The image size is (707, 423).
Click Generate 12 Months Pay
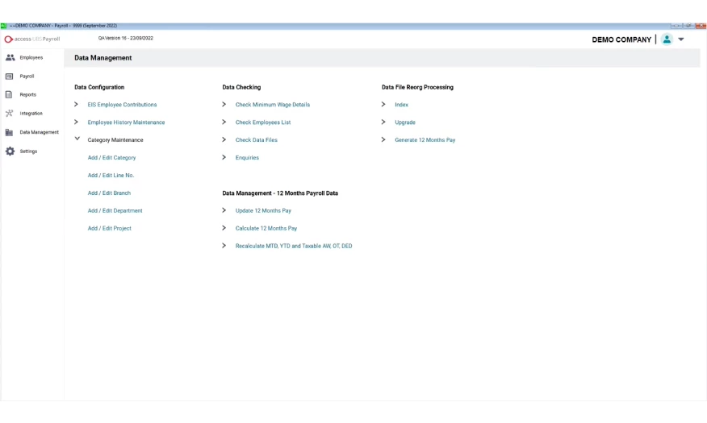pyautogui.click(x=425, y=140)
